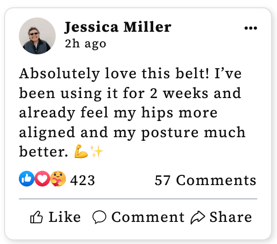This screenshot has width=277, height=244.
Task: View the 423 reactions count
Action: (82, 180)
